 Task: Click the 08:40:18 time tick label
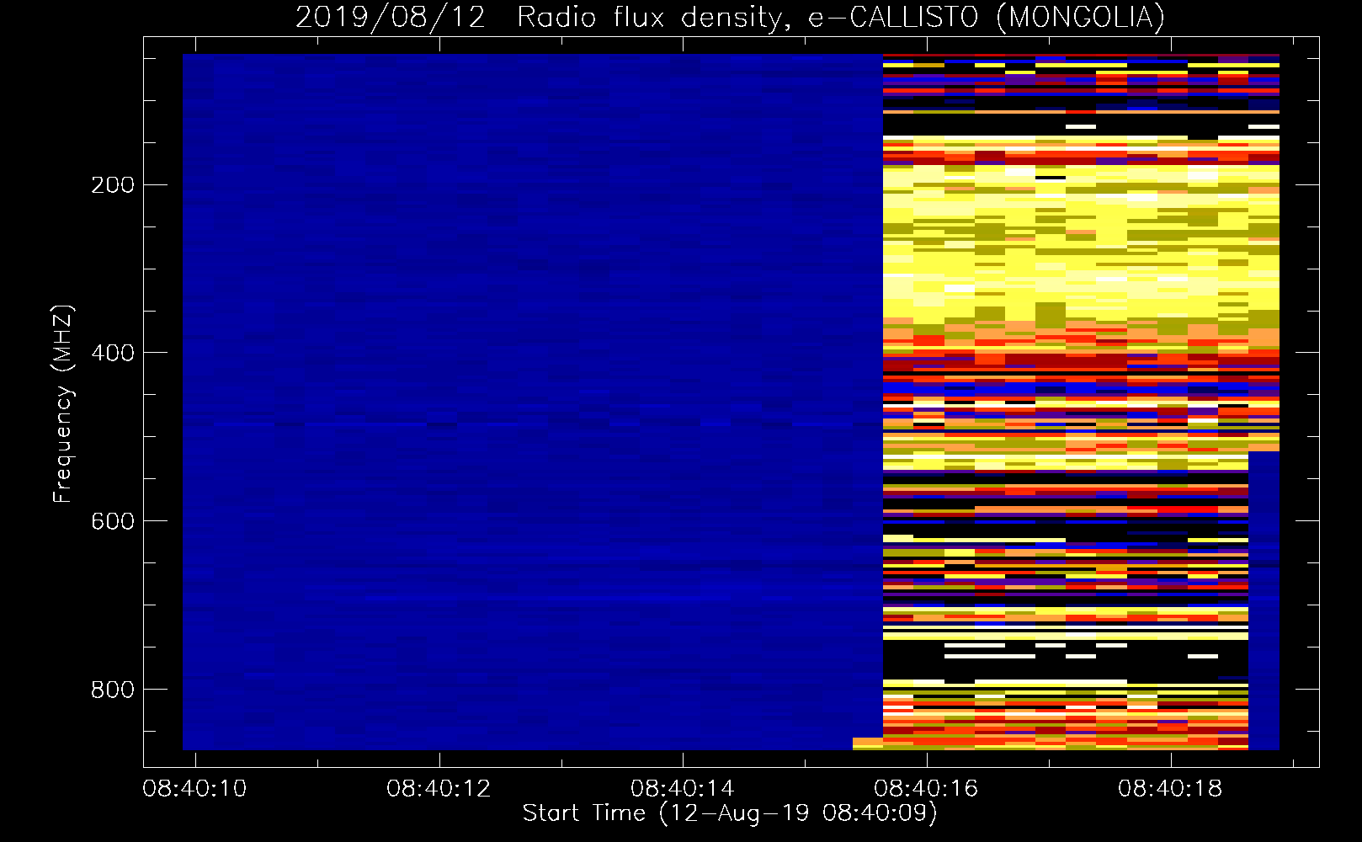1170,789
